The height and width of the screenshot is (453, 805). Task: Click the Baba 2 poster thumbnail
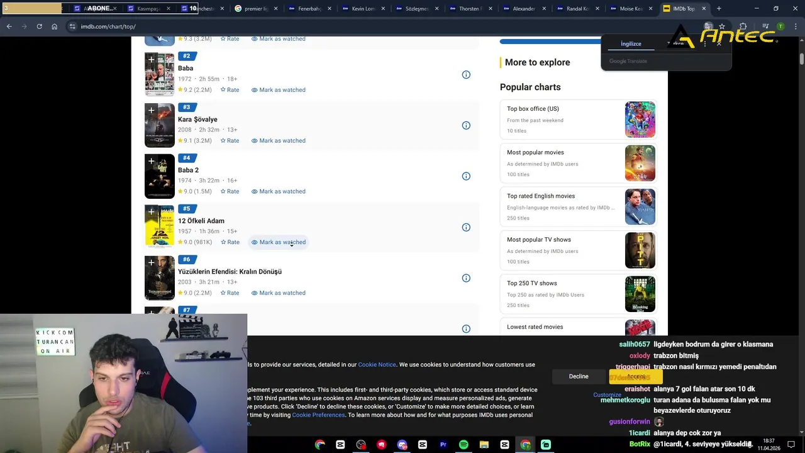tap(160, 176)
